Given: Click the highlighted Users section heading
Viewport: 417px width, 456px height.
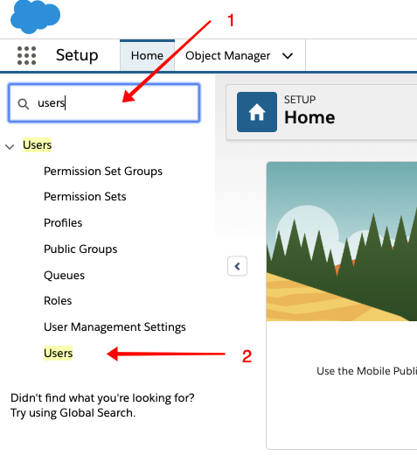Looking at the screenshot, I should pyautogui.click(x=37, y=144).
